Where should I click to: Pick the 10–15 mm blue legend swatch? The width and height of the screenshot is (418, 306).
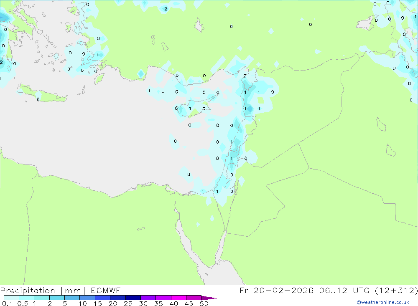coord(87,298)
